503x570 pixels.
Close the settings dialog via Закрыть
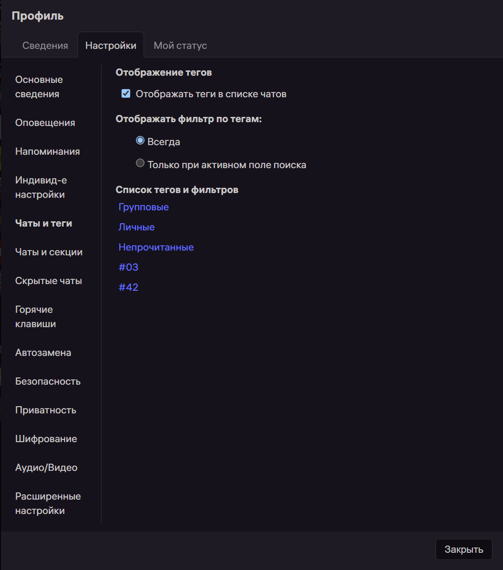463,549
